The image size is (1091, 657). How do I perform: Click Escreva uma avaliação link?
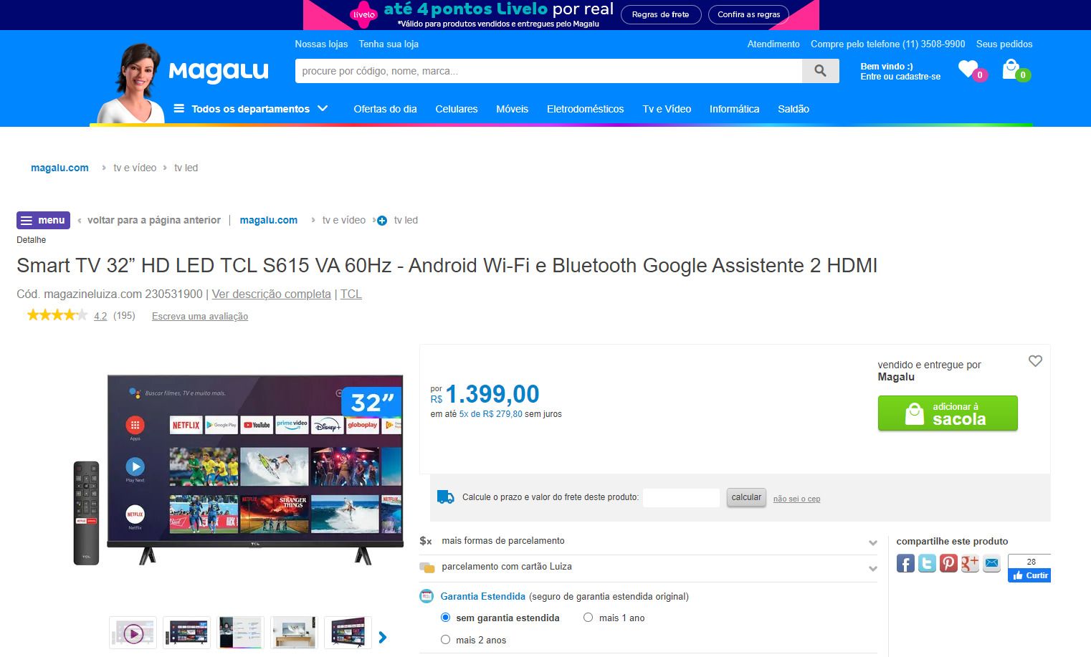[200, 316]
